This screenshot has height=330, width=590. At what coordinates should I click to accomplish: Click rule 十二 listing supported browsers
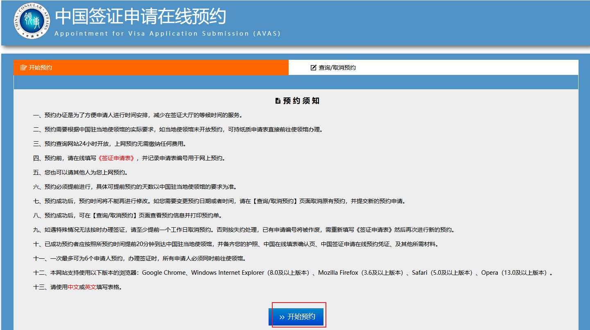click(292, 273)
